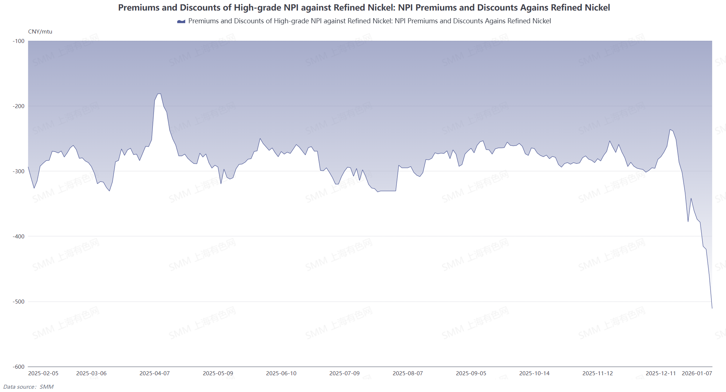Select the 2025-09-05 date label

(471, 373)
